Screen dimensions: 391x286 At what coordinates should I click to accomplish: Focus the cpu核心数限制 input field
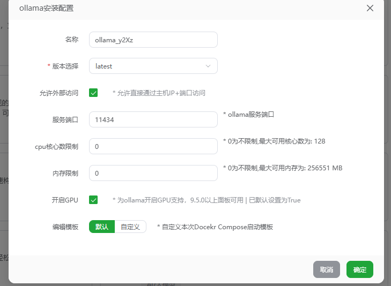tap(153, 146)
